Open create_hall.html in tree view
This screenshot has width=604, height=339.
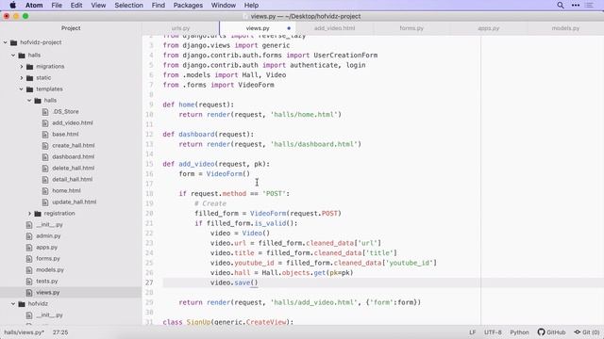[74, 145]
